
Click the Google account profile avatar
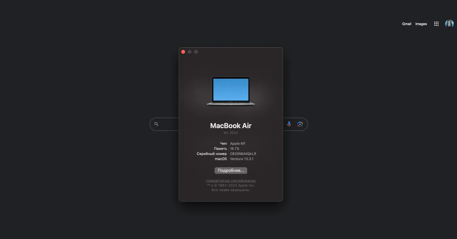449,24
